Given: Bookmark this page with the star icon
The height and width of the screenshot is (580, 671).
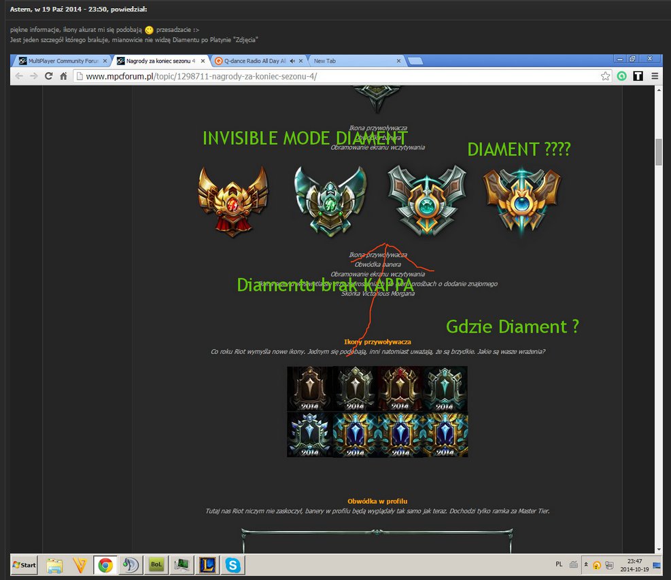Looking at the screenshot, I should [605, 76].
